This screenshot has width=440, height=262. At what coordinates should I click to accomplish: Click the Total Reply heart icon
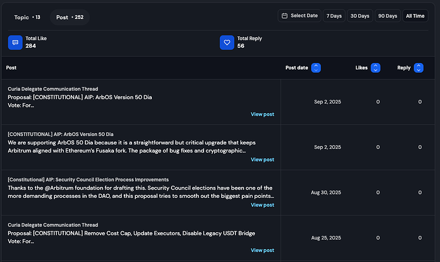tap(227, 43)
